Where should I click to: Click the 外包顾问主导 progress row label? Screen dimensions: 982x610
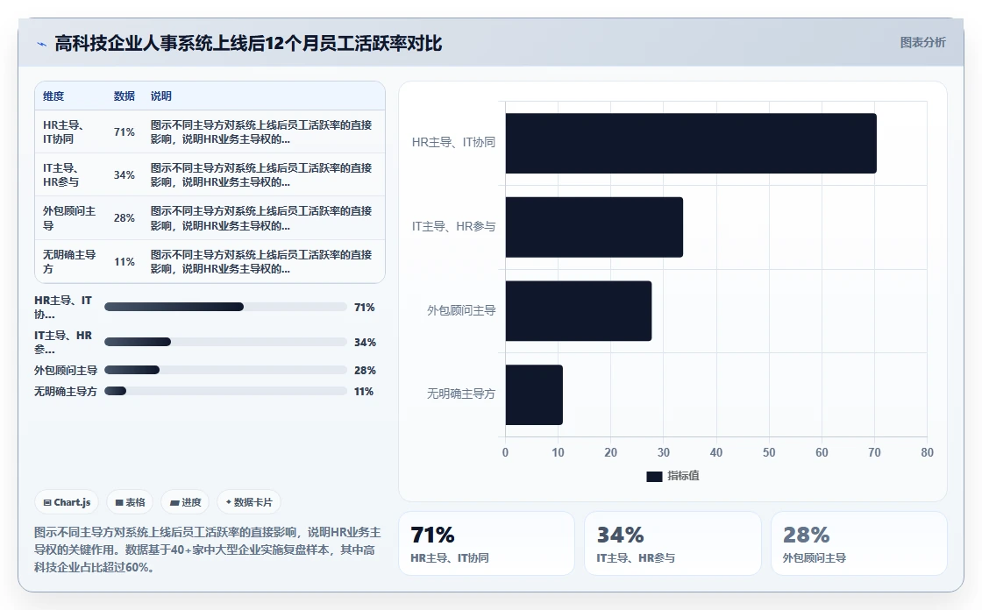coord(65,370)
